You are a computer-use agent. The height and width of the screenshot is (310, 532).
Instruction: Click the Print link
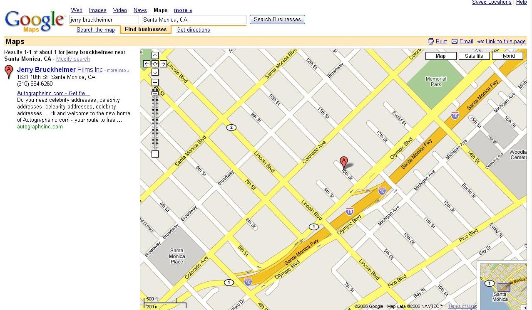coord(441,42)
